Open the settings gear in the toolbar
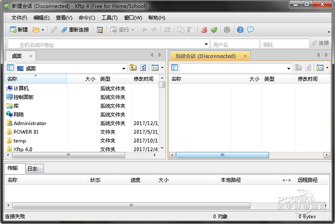335x224 pixels. (x=227, y=30)
